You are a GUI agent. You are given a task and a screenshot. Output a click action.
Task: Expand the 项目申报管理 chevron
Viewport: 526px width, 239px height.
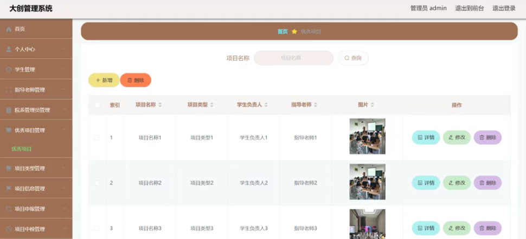click(64, 209)
